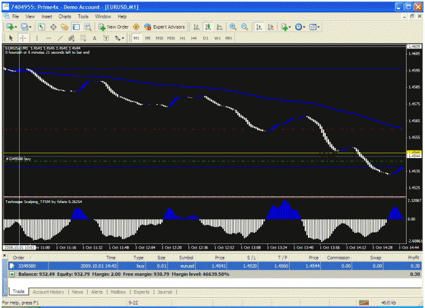Click the zoom out magnifier icon
This screenshot has width=425, height=308.
(245, 27)
